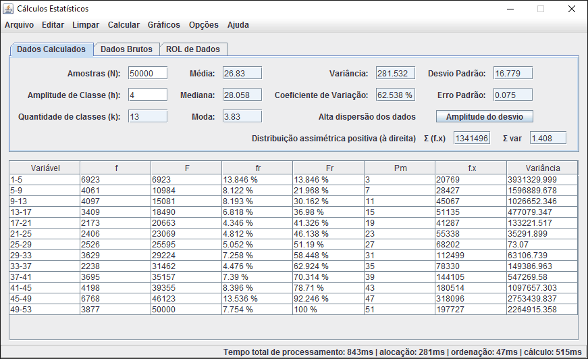Focus the Amplitude de Classe (h) field
The height and width of the screenshot is (359, 588).
148,95
